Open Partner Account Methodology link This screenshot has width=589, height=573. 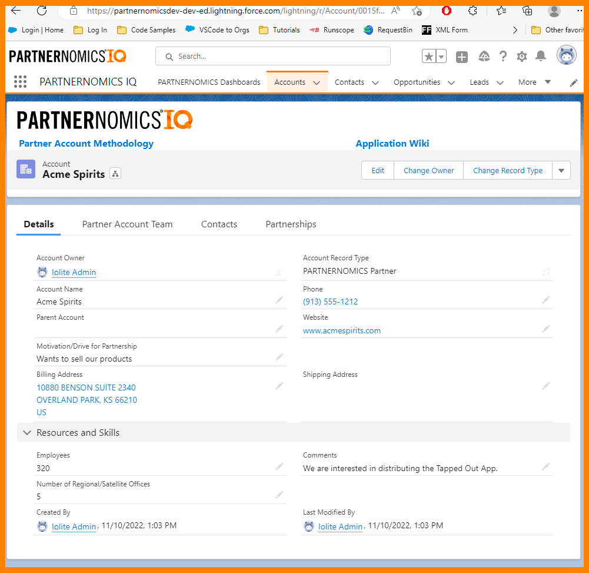tap(86, 144)
